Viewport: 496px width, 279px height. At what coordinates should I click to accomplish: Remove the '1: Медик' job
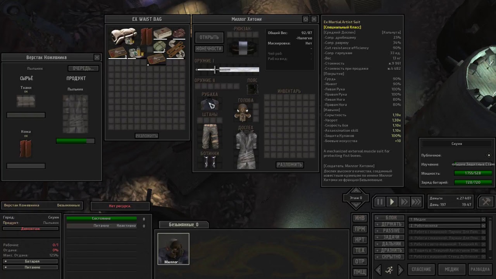click(x=483, y=219)
